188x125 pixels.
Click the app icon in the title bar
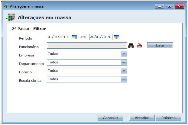[x=6, y=6]
